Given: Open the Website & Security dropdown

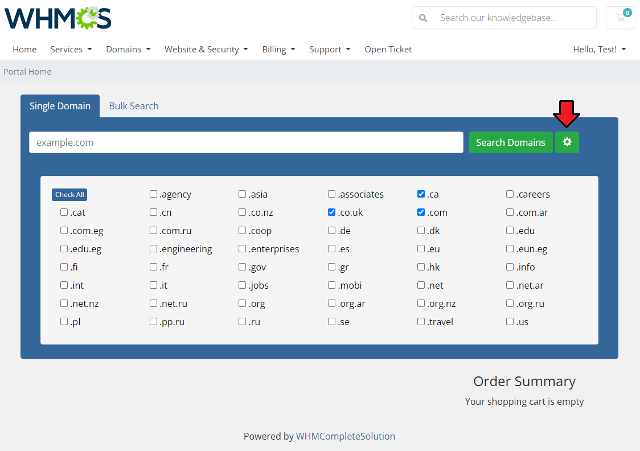Looking at the screenshot, I should pyautogui.click(x=206, y=50).
